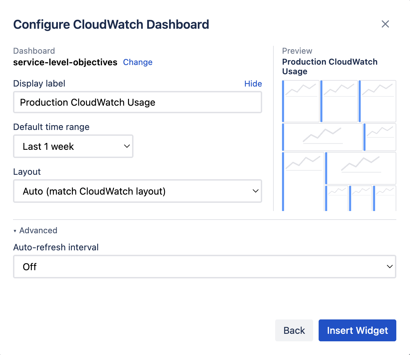Open the Default time range dropdown

point(73,146)
